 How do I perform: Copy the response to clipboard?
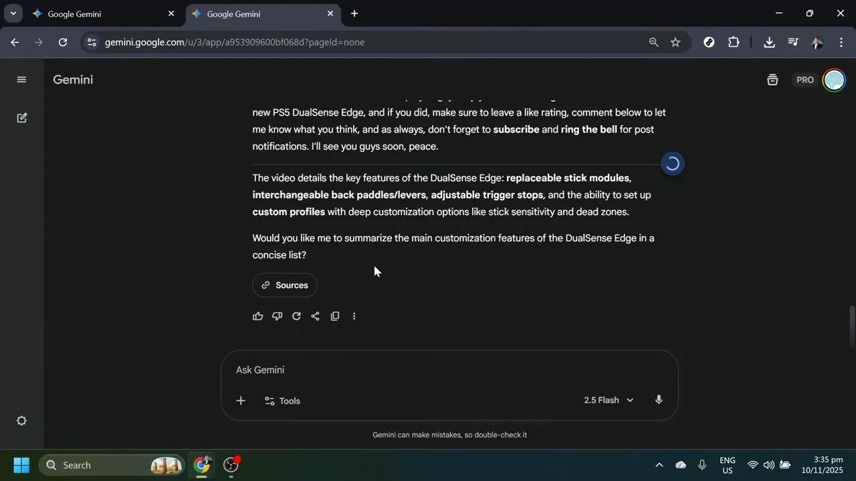pos(335,316)
